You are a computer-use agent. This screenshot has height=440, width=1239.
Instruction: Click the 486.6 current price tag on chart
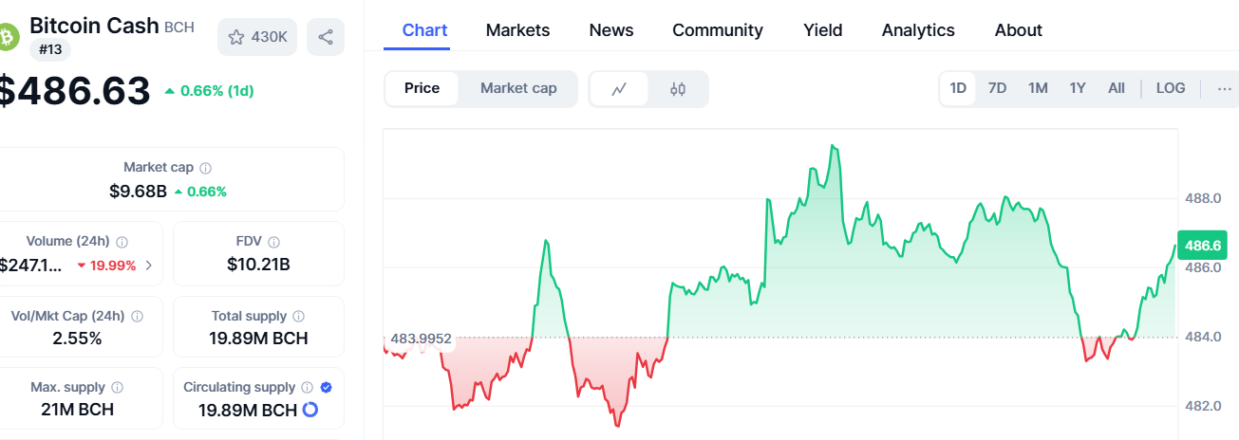click(x=1203, y=246)
